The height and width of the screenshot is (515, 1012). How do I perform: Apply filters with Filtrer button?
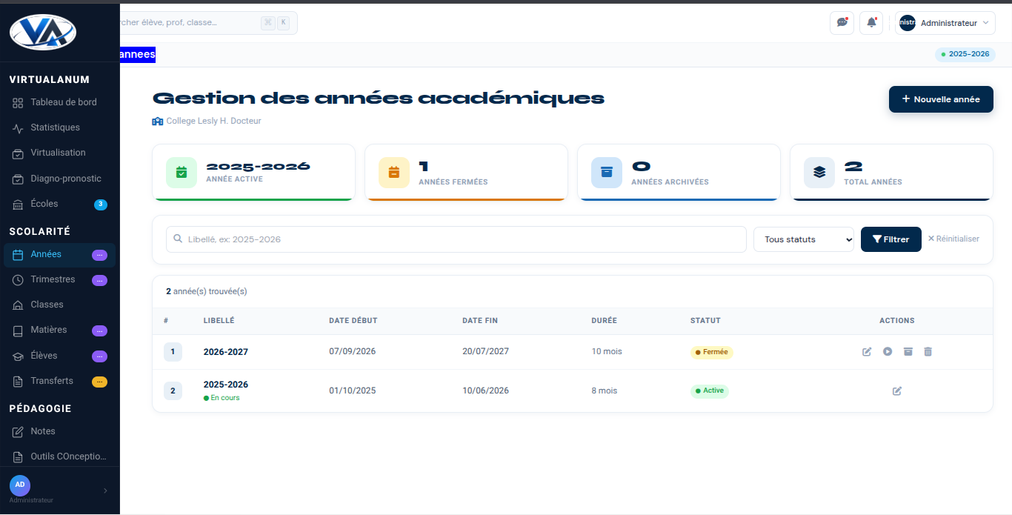(891, 239)
